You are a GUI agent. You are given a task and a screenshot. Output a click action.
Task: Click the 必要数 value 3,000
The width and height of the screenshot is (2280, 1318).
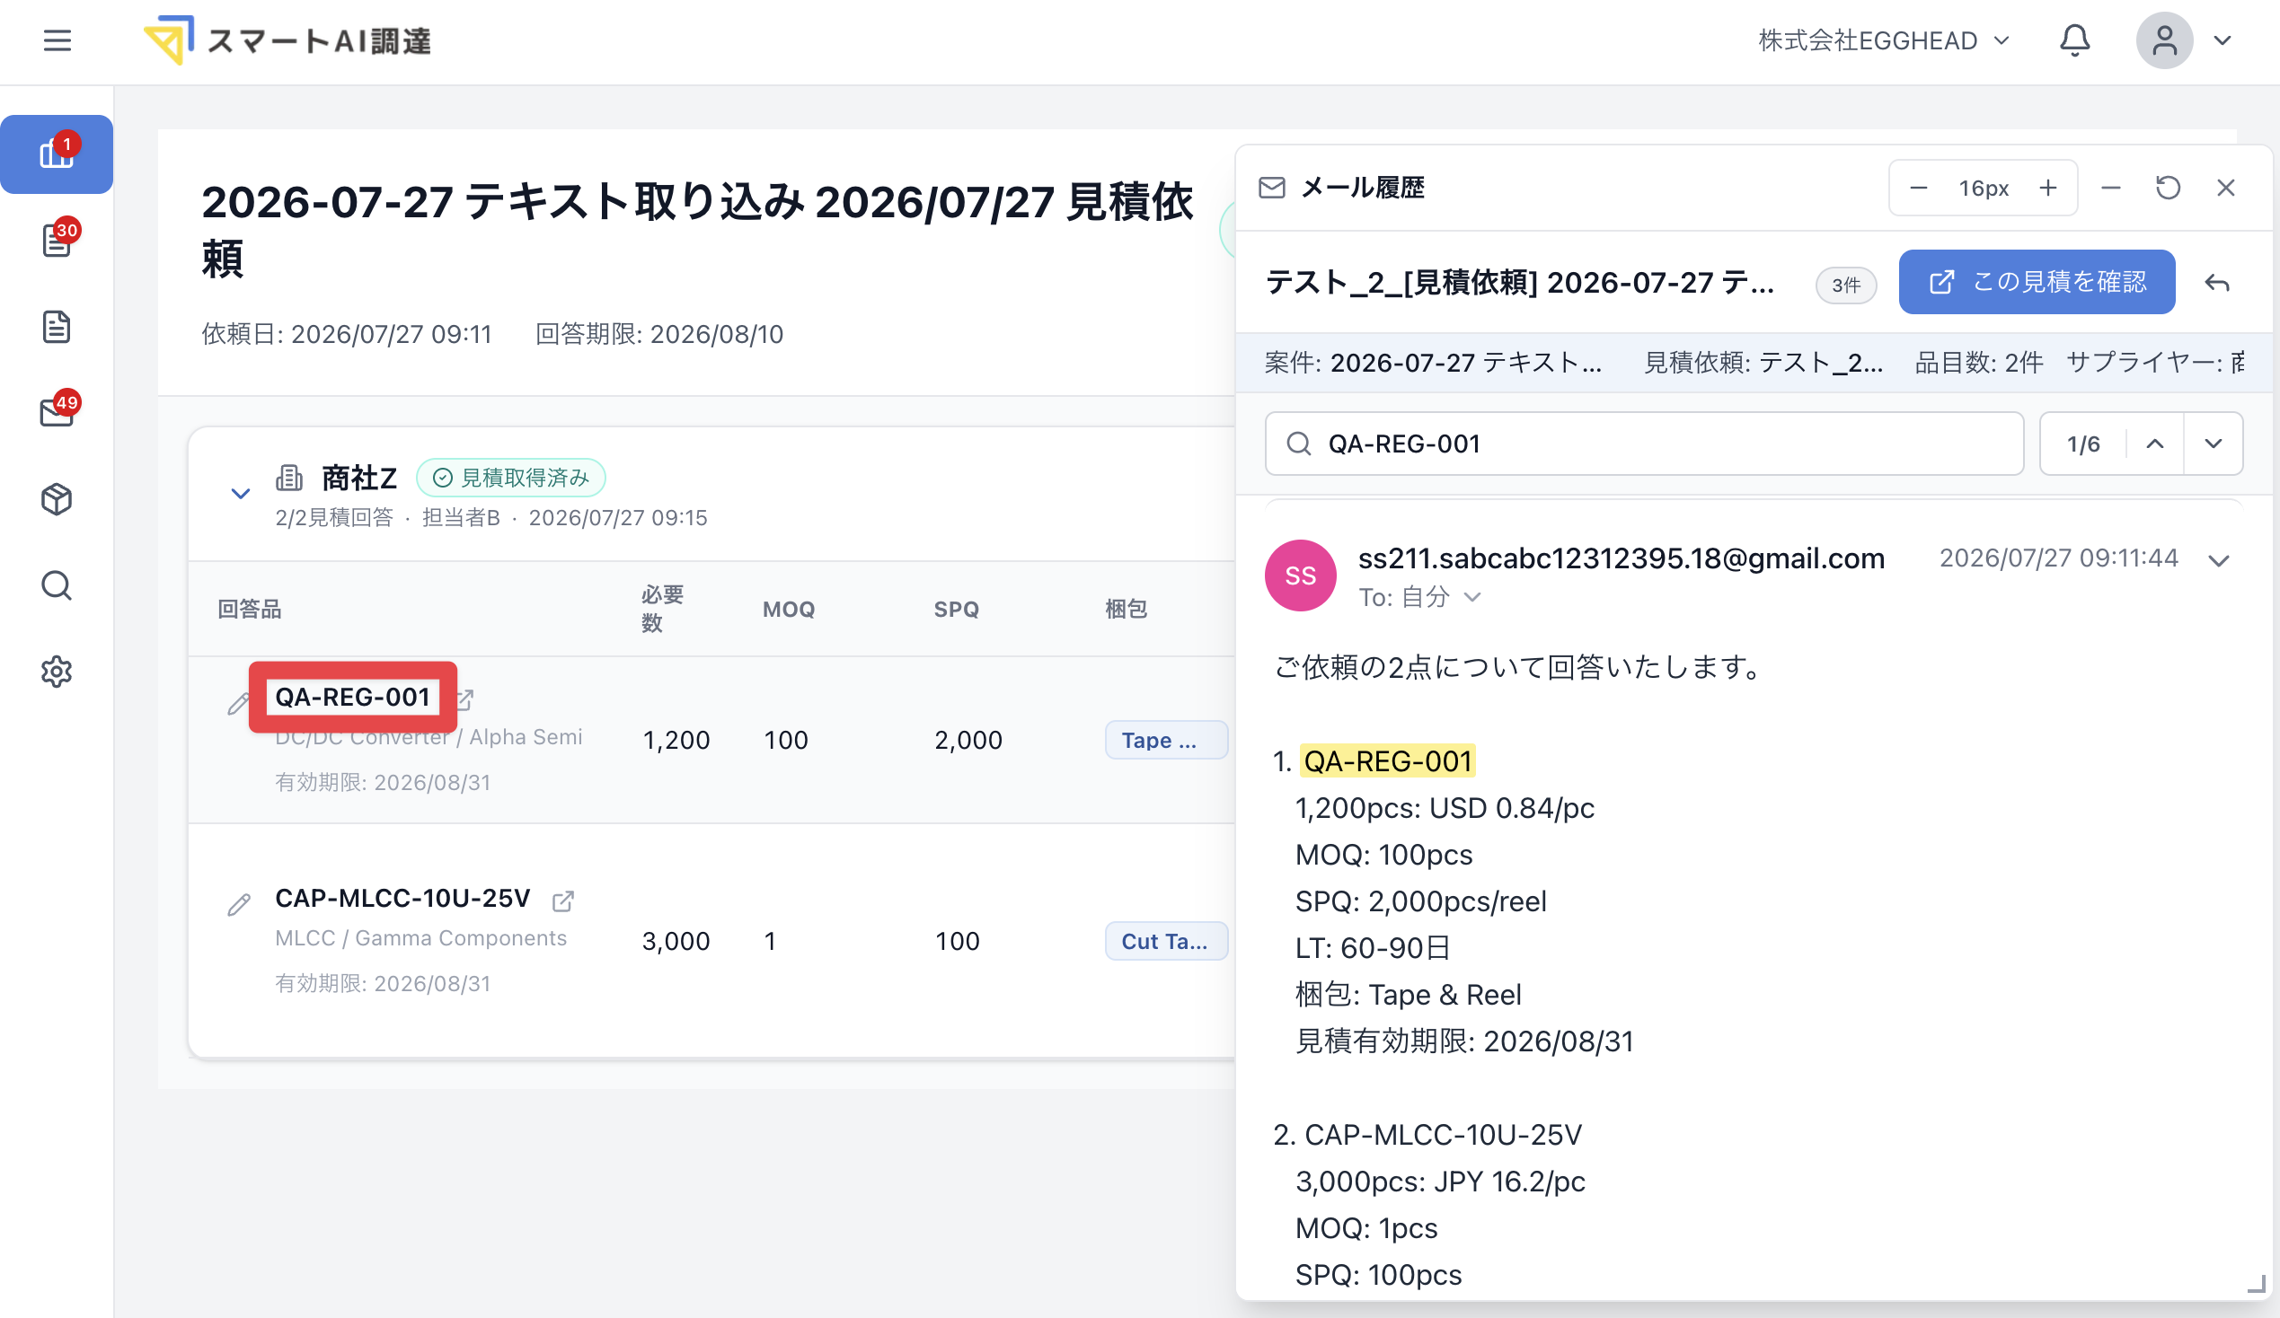676,941
